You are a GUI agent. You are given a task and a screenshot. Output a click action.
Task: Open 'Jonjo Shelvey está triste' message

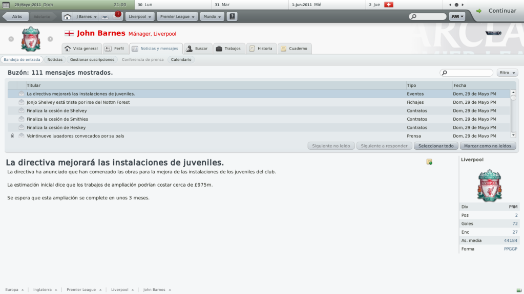tap(259, 102)
